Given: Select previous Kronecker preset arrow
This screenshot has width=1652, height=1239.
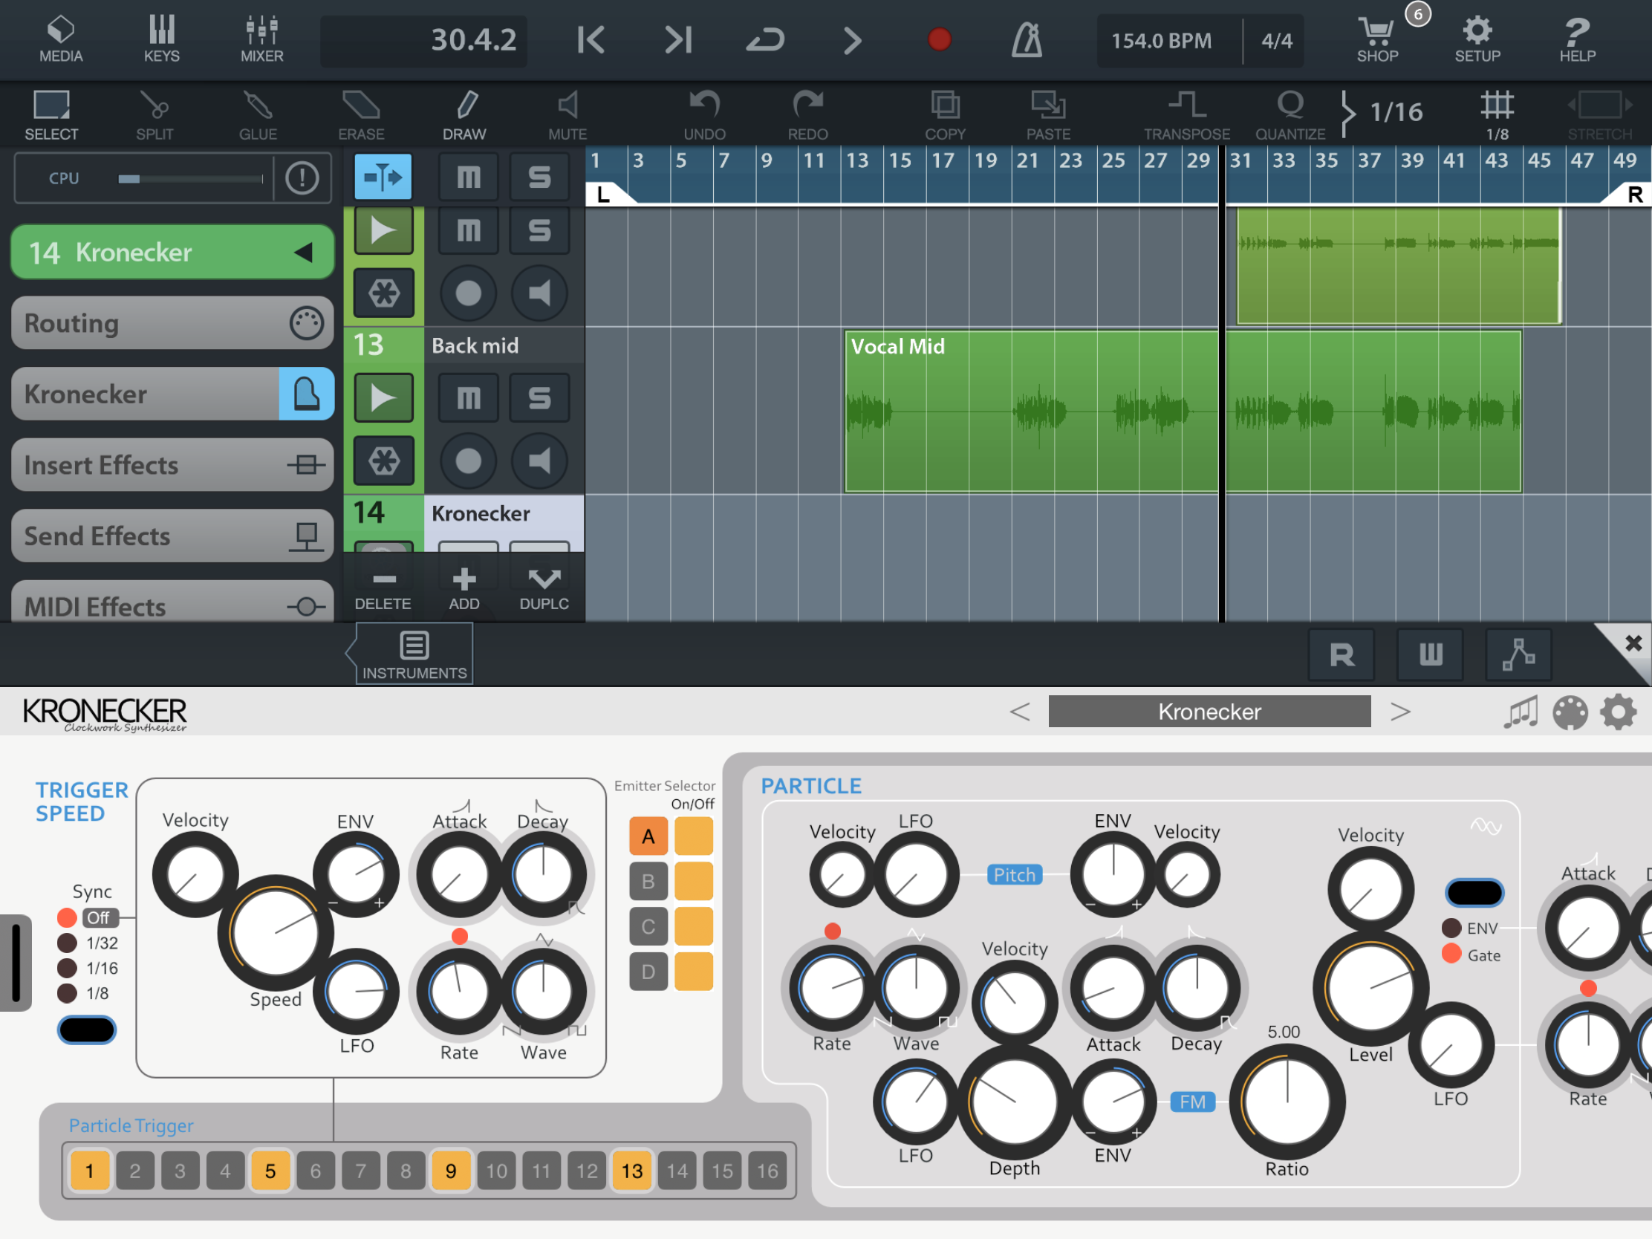Looking at the screenshot, I should [x=1019, y=712].
